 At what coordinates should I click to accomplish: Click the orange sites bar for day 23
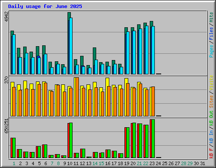coord(153,102)
